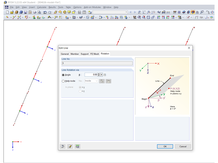Click the Cancel button
Image resolution: width=218 pixels, height=163 pixels.
[183, 146]
